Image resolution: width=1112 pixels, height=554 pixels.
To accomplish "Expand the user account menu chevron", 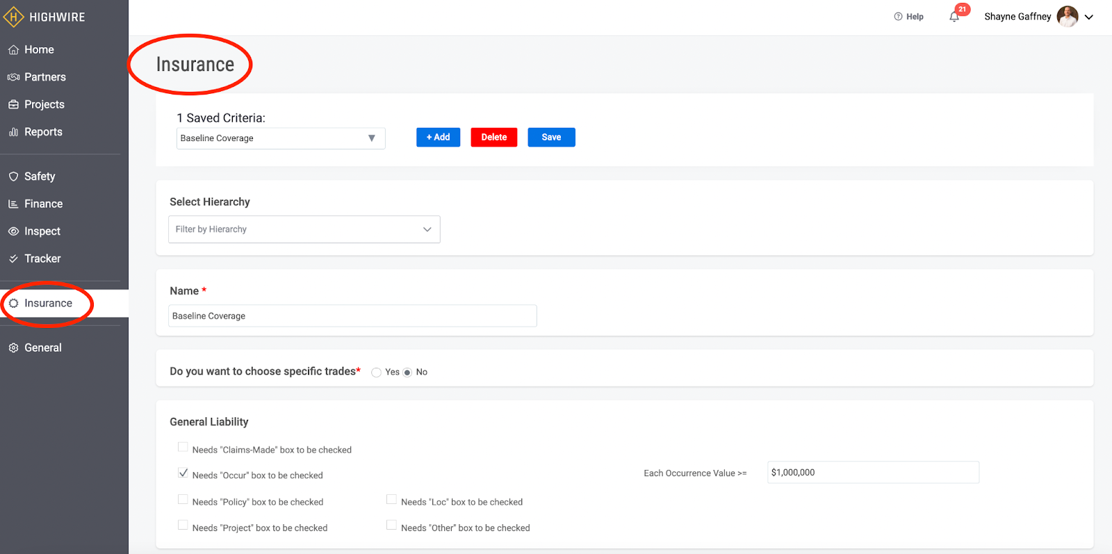I will pos(1089,17).
